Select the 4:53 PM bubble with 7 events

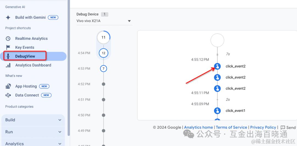(103, 68)
